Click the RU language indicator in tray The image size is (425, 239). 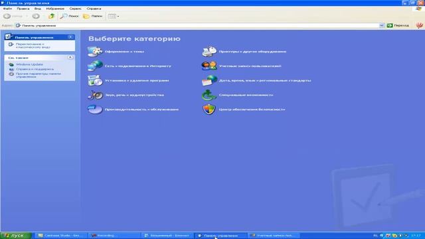(x=375, y=236)
